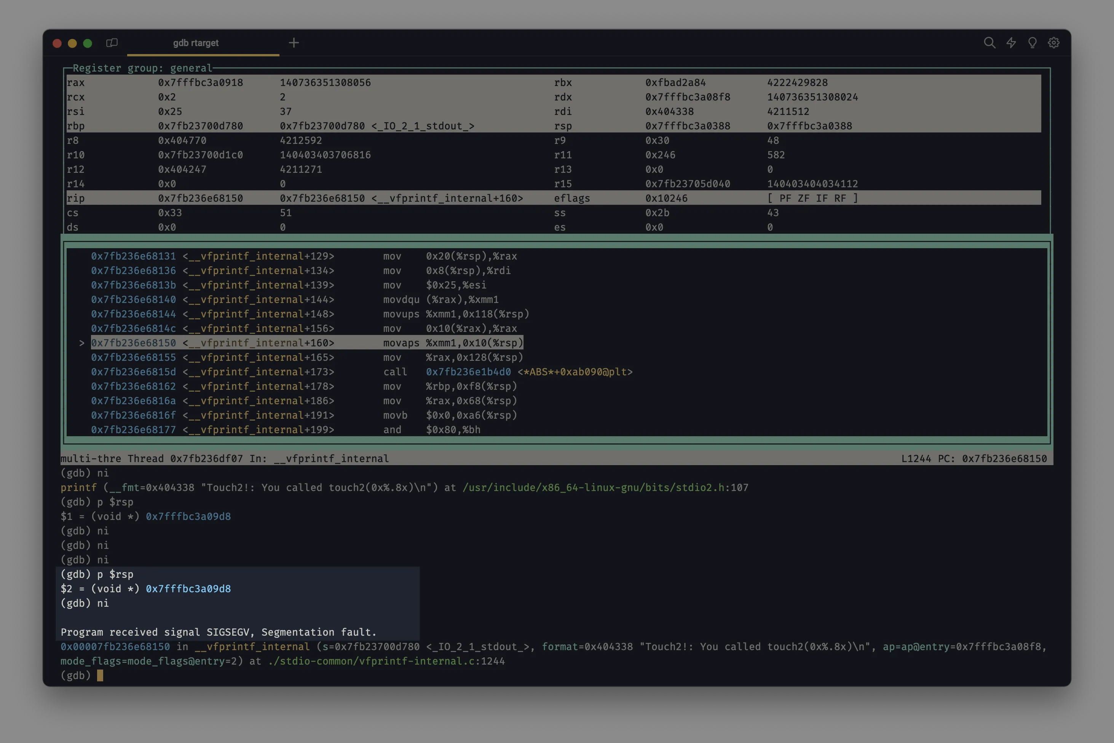Click the $1 result 0x7fffbc3a09d8
The image size is (1114, 743).
188,517
